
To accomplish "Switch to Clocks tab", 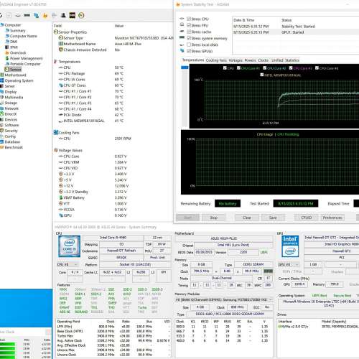I will point(264,60).
